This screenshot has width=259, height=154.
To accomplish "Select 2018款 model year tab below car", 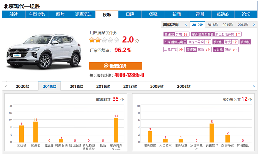I will [x=76, y=87].
